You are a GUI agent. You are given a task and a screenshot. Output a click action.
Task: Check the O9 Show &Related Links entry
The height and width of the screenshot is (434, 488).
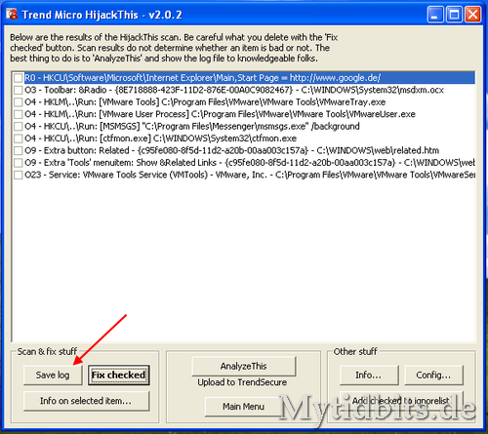tap(19, 163)
